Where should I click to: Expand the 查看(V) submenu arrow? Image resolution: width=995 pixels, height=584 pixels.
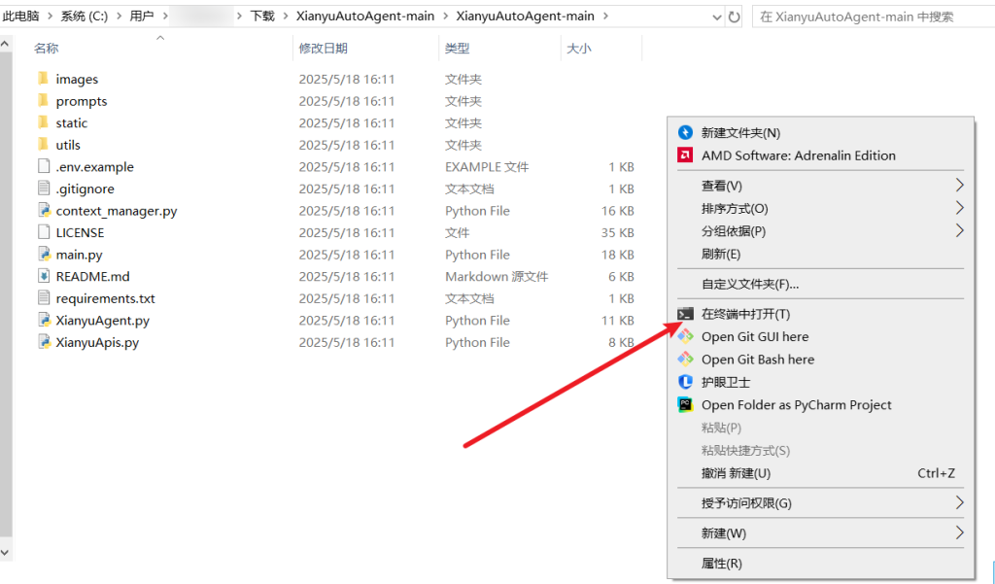click(959, 186)
